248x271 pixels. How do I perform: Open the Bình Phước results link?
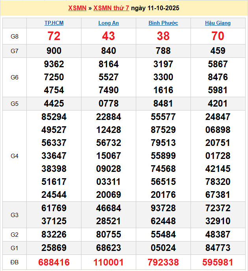point(163,23)
